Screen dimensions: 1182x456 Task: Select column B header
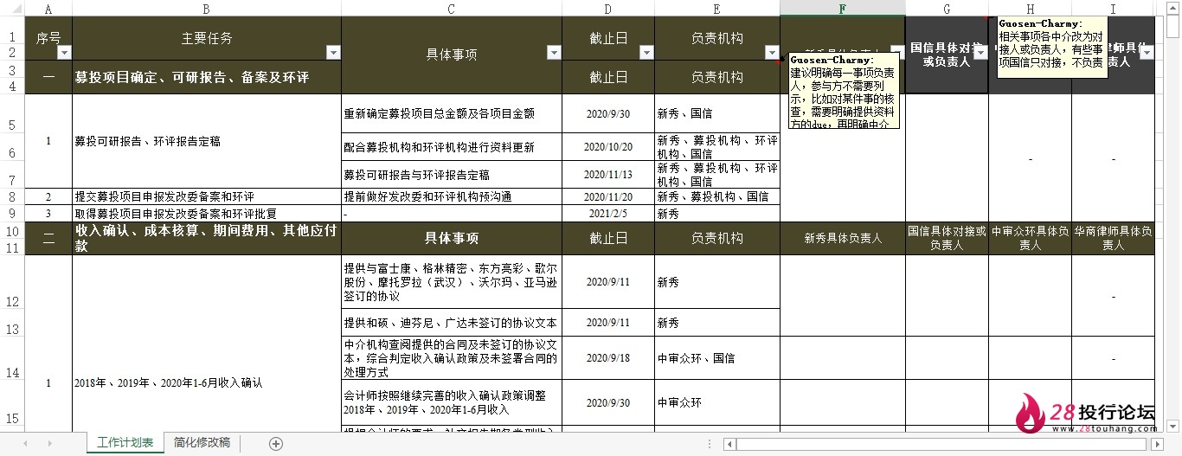(x=207, y=9)
